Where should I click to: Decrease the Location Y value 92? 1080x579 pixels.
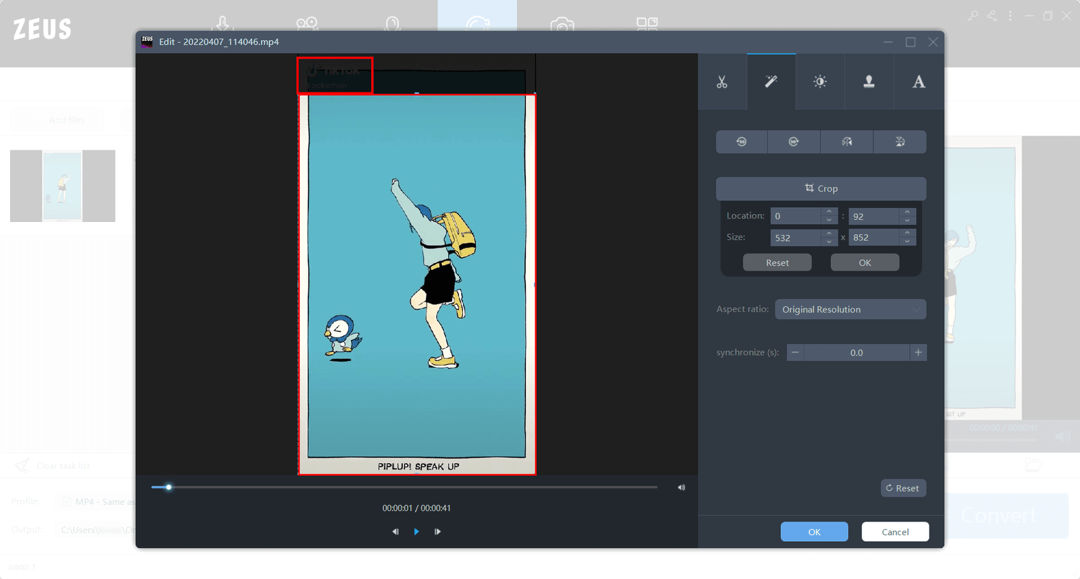(x=907, y=220)
